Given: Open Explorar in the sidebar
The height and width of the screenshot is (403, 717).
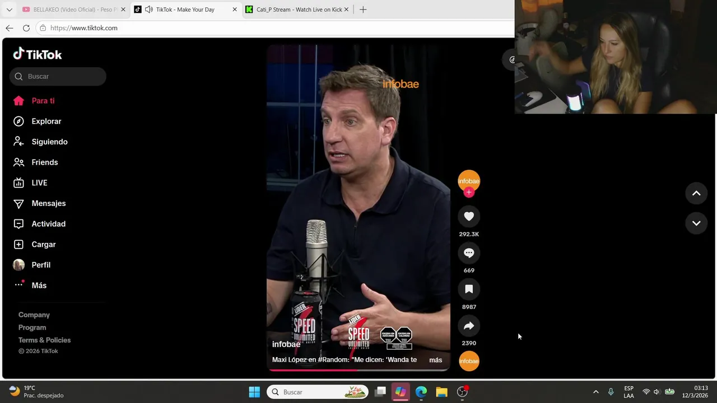Looking at the screenshot, I should point(37,121).
